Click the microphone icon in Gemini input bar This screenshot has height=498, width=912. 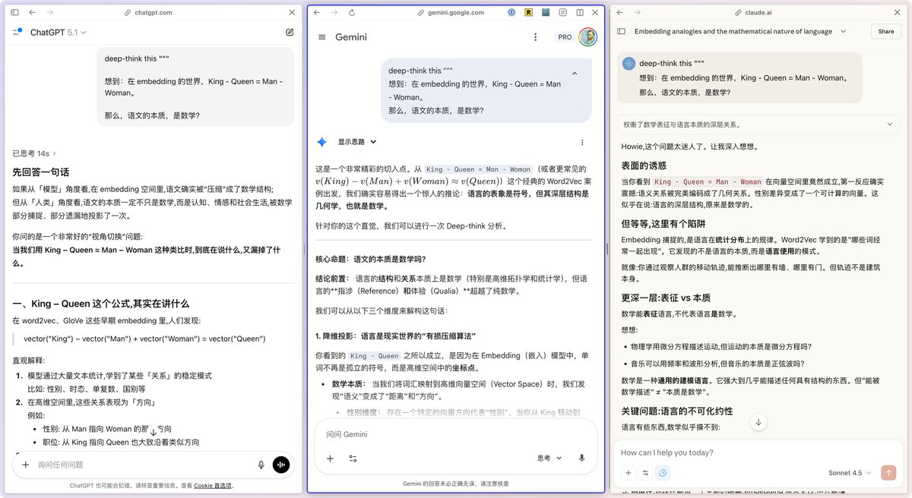tap(581, 459)
